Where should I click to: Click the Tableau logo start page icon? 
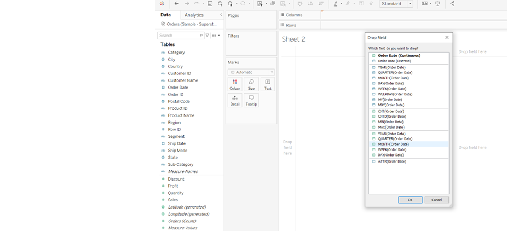pyautogui.click(x=162, y=3)
